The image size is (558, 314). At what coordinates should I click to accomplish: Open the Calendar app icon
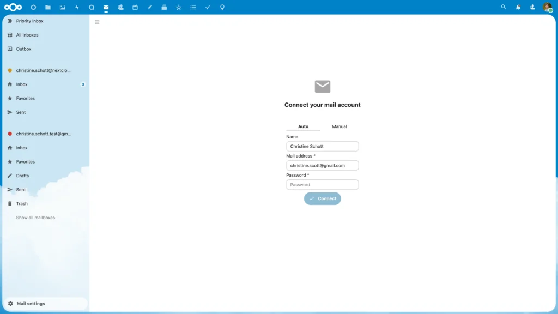[135, 7]
